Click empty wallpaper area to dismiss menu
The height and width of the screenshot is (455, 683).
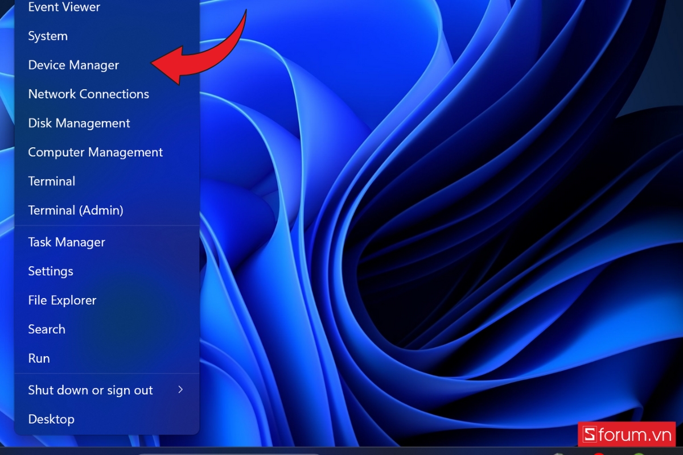[455, 227]
